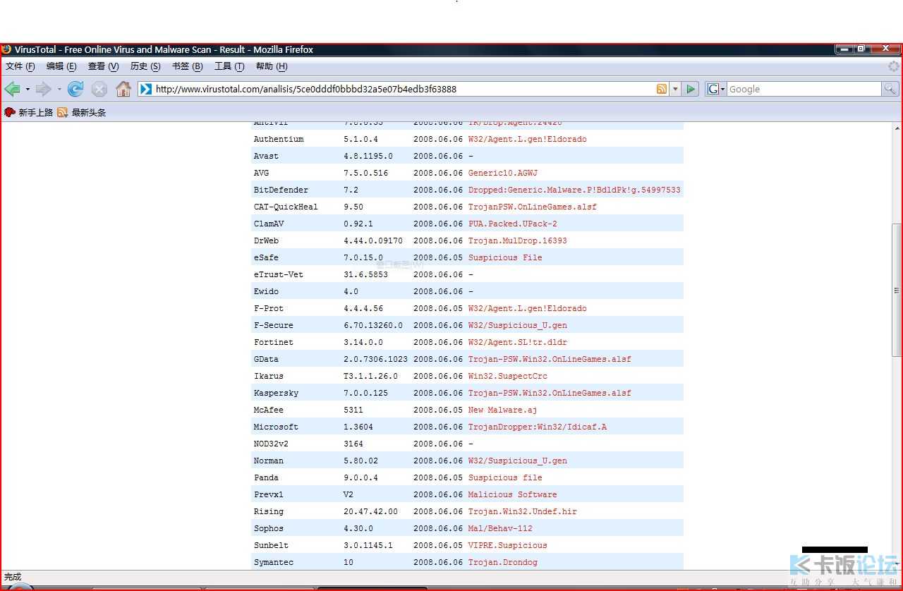Screen dimensions: 903x591
Task: Open the 新手上路 bookmark
Action: click(x=29, y=112)
